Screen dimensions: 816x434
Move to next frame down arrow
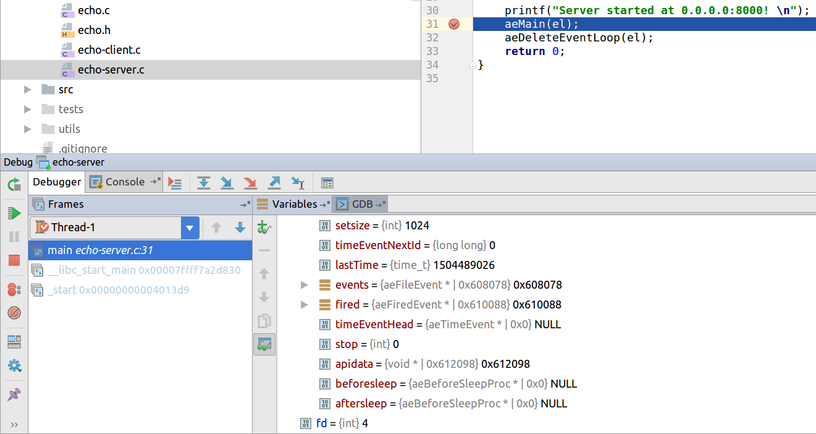[x=240, y=228]
